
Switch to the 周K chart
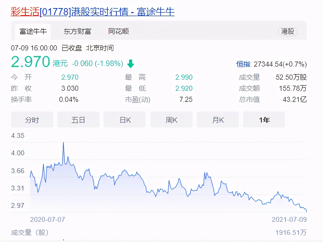coord(171,120)
